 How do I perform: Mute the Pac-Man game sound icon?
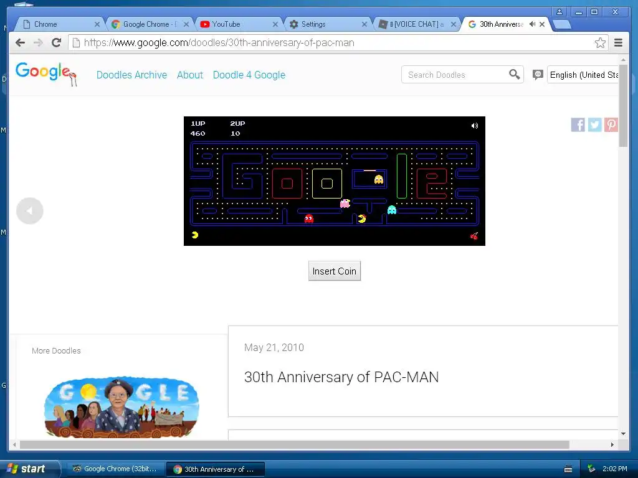click(474, 126)
